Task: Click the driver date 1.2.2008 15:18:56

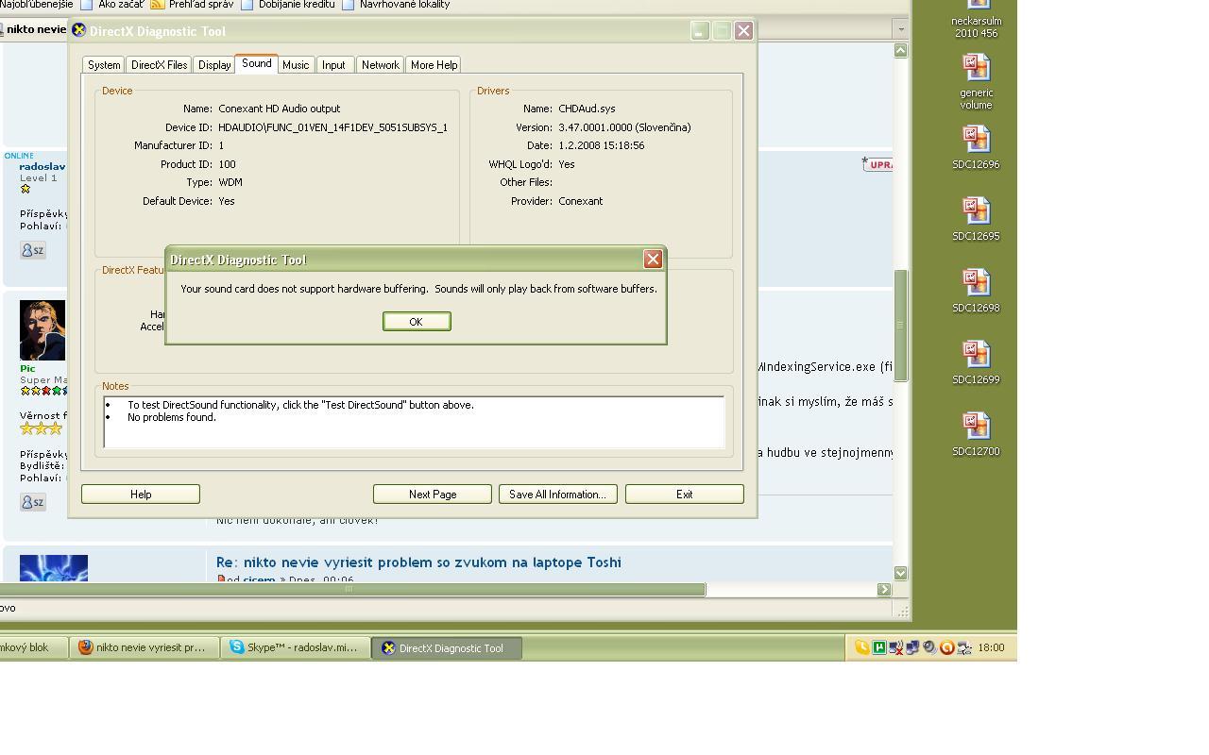Action: (601, 145)
